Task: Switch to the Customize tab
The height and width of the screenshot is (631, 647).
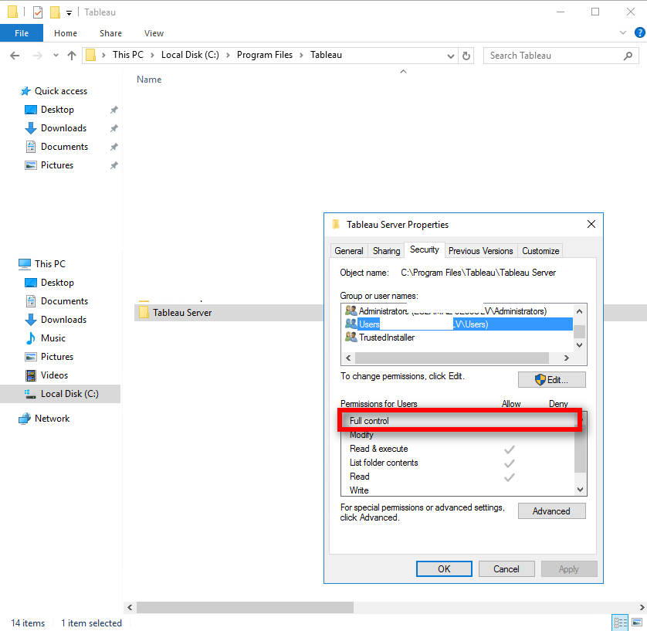Action: pos(540,251)
